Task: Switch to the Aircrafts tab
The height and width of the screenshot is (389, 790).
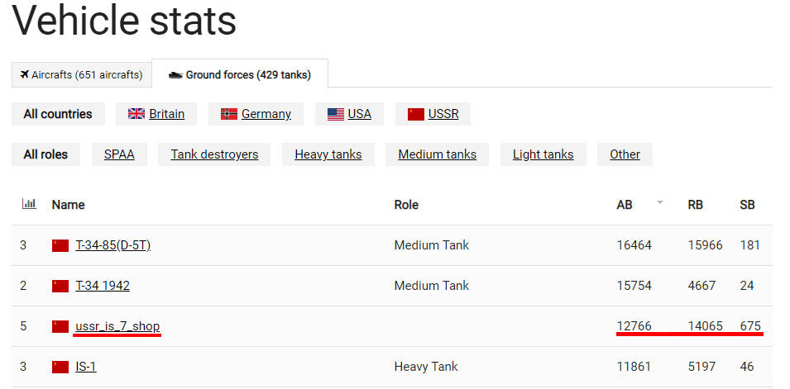Action: pos(81,74)
